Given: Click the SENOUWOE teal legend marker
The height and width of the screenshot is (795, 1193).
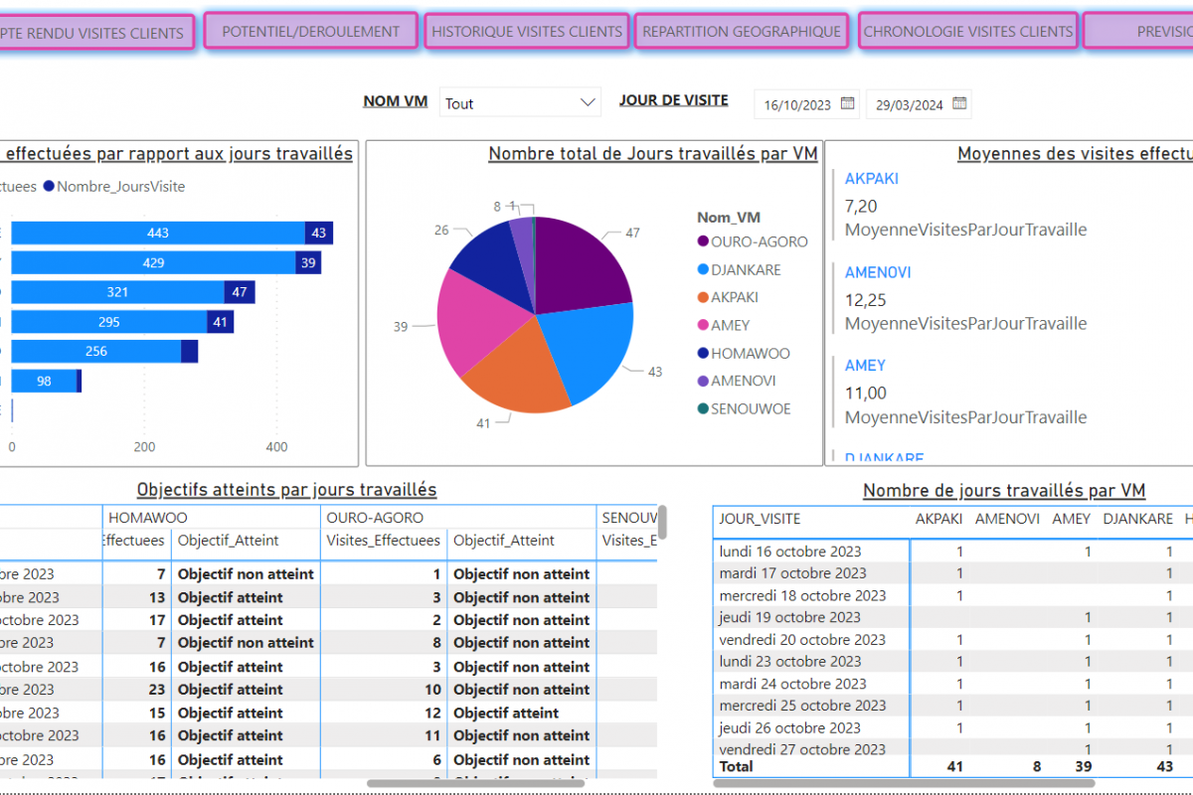Looking at the screenshot, I should 703,408.
